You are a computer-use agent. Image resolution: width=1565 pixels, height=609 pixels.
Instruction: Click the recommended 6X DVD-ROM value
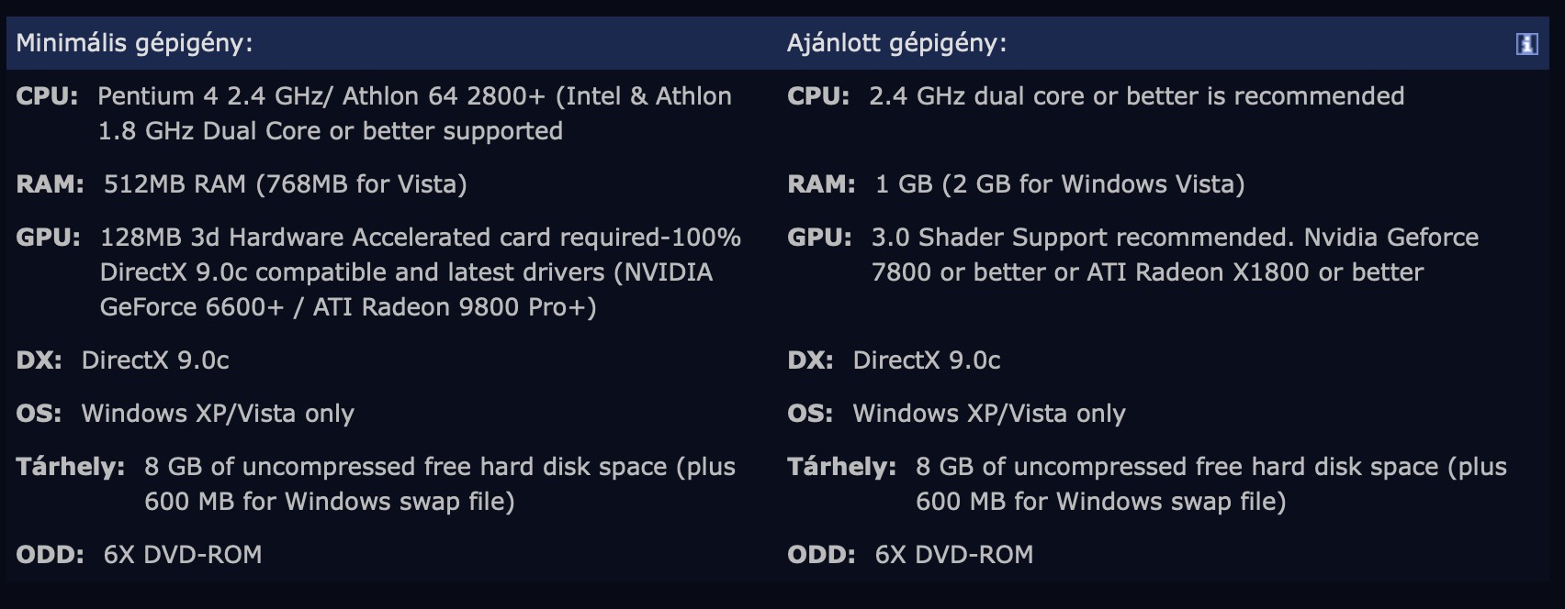pyautogui.click(x=954, y=555)
